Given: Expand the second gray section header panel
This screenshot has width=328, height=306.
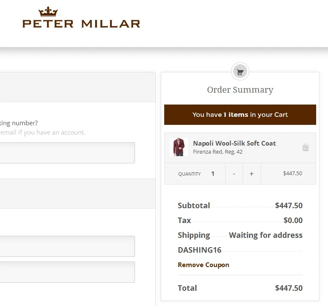Looking at the screenshot, I should click(x=77, y=193).
